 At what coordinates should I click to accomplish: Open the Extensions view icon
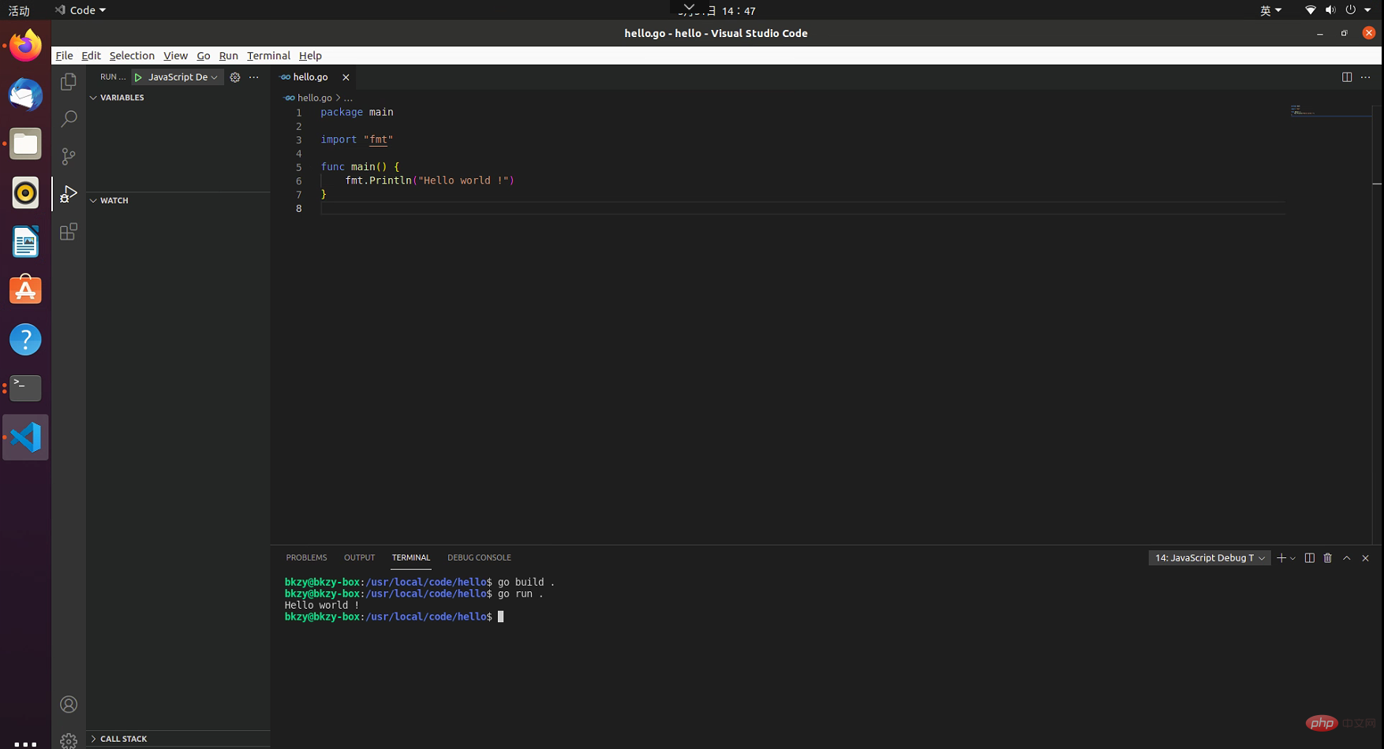(69, 232)
